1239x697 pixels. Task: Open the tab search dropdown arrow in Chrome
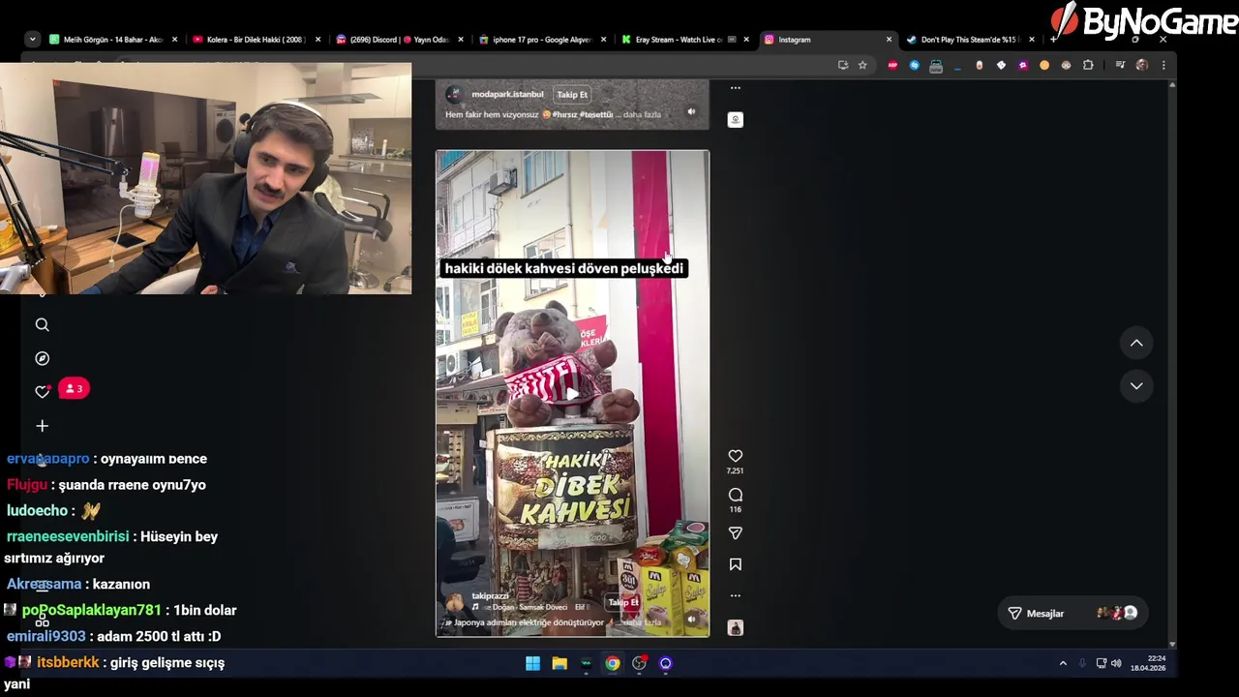point(32,40)
